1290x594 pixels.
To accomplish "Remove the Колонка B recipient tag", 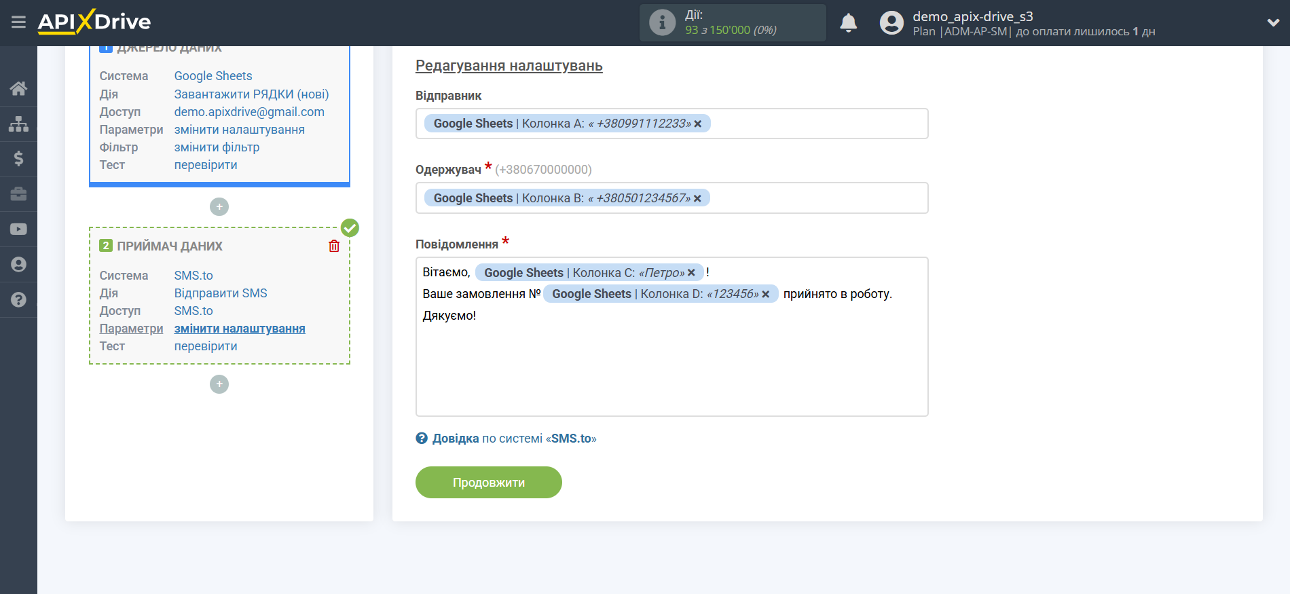I will pyautogui.click(x=697, y=198).
